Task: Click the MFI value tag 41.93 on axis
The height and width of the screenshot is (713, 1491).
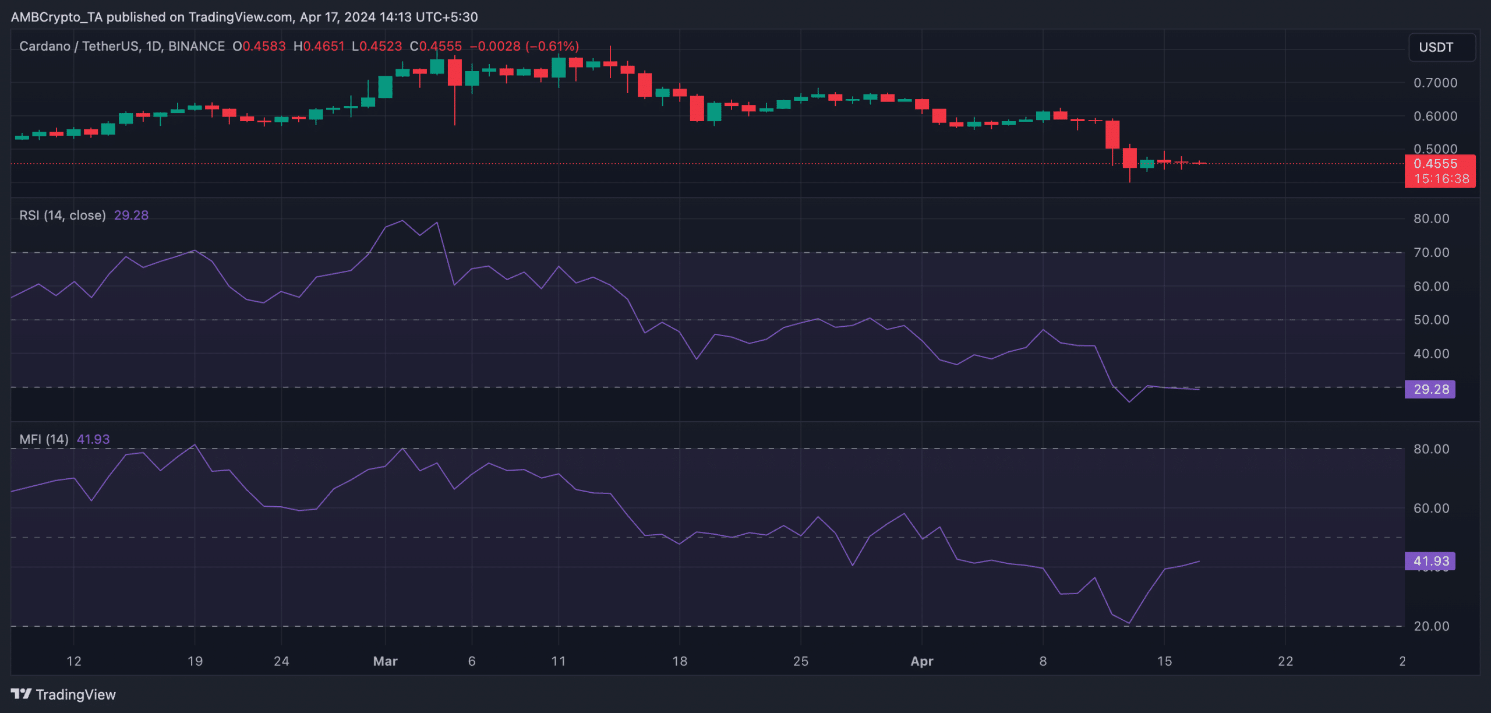Action: (x=1430, y=561)
